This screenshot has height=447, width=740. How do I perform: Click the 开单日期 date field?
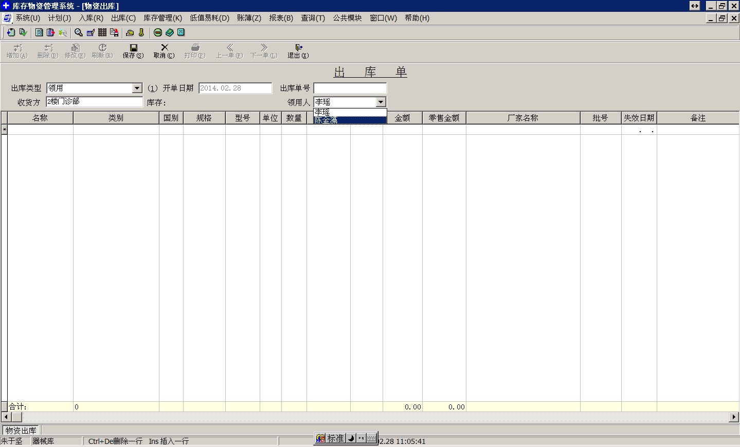(236, 88)
